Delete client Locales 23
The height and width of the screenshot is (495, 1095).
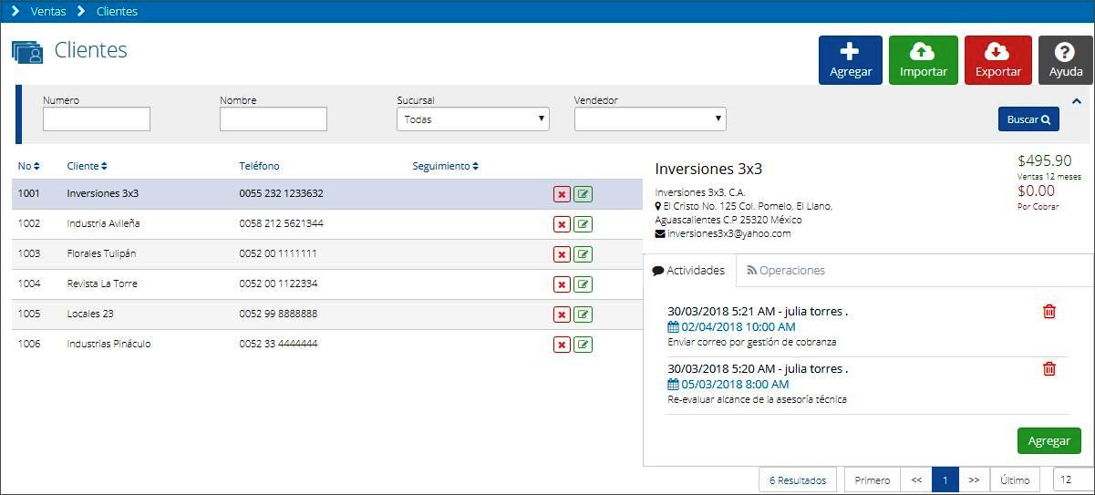click(x=562, y=315)
